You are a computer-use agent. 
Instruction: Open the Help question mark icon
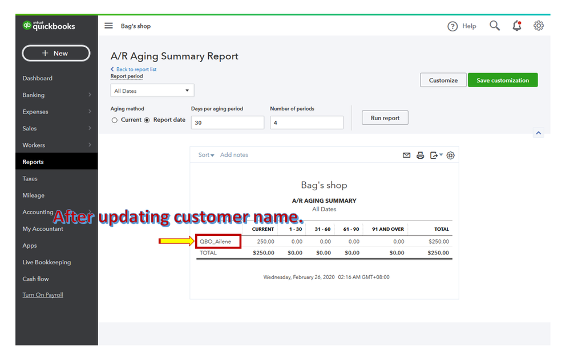pyautogui.click(x=452, y=26)
